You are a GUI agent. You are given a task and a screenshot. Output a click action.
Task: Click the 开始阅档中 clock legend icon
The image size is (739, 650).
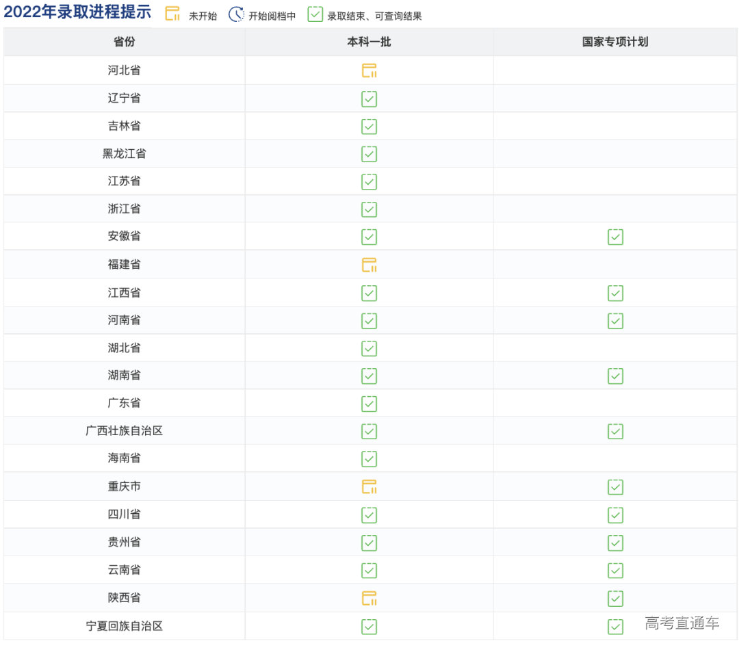coord(235,13)
